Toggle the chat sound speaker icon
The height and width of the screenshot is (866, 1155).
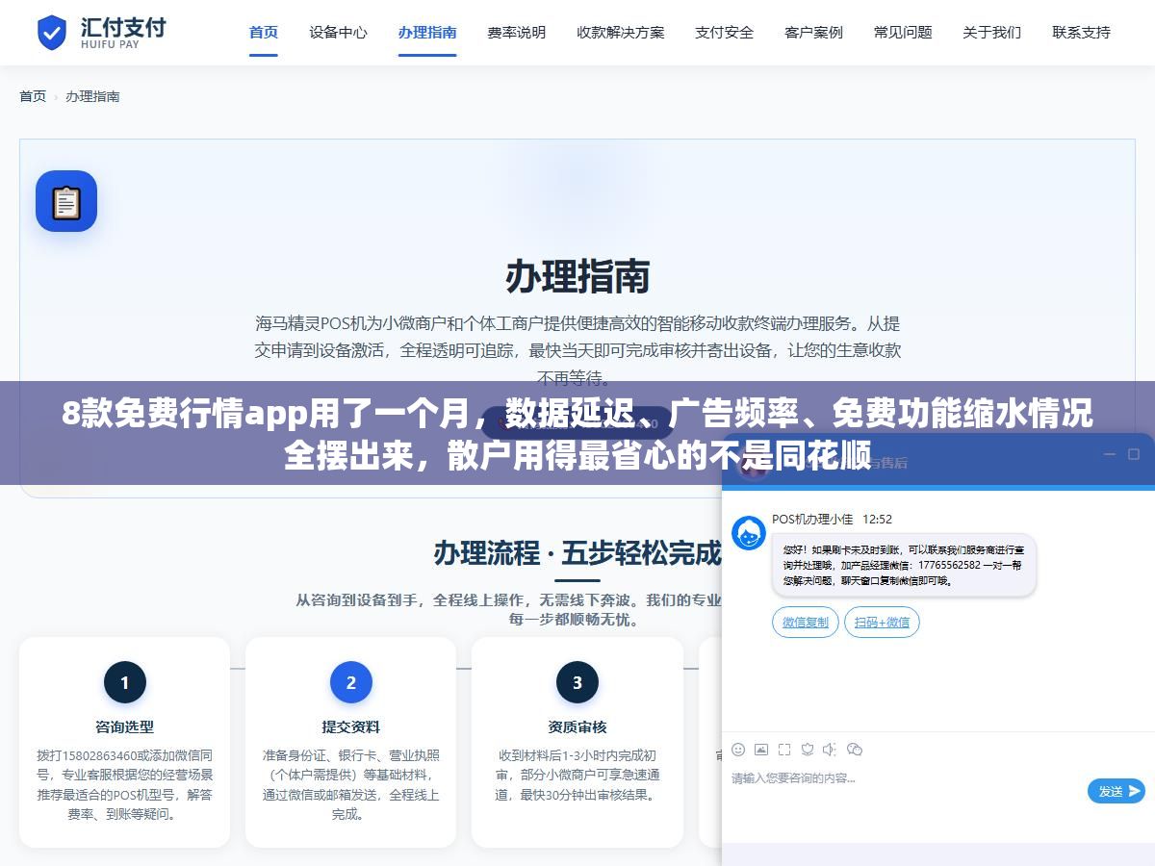click(830, 750)
